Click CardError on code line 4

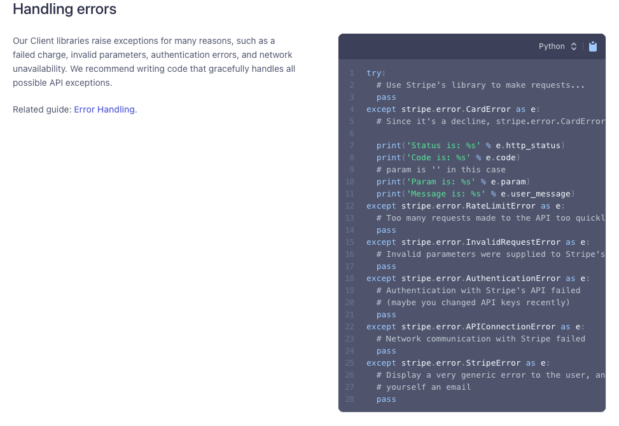[x=488, y=109]
